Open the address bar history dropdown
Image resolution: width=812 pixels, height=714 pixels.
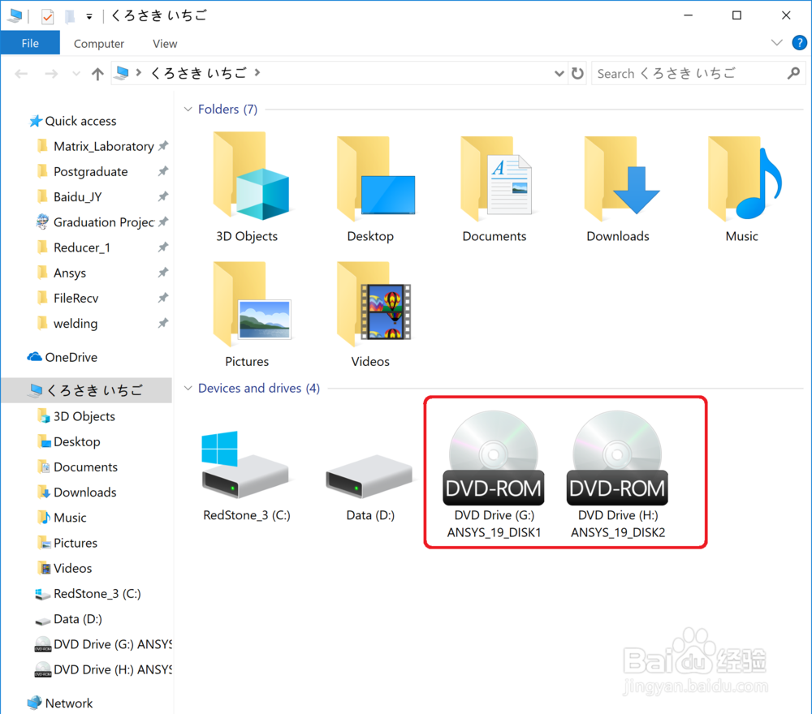point(559,73)
